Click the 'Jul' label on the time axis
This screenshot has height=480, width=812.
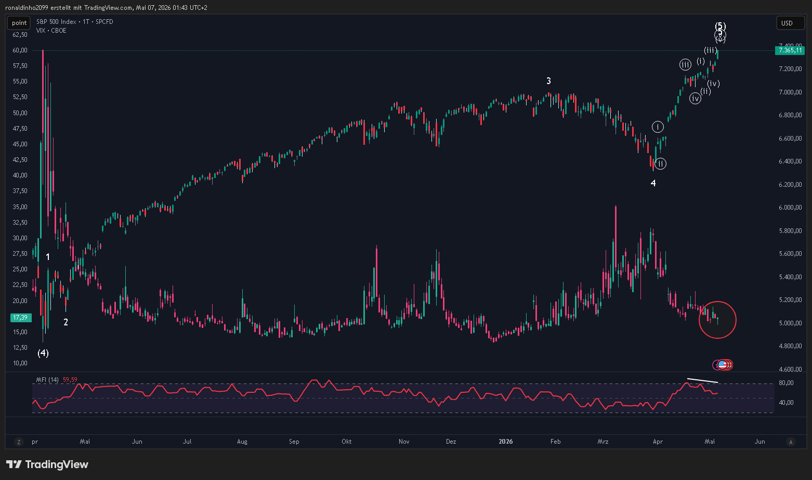point(187,442)
